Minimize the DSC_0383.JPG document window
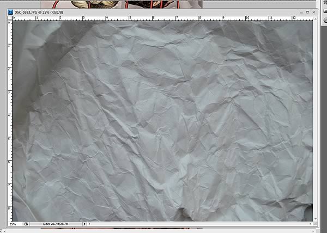Screen dimensions: 327x233 click(301, 13)
